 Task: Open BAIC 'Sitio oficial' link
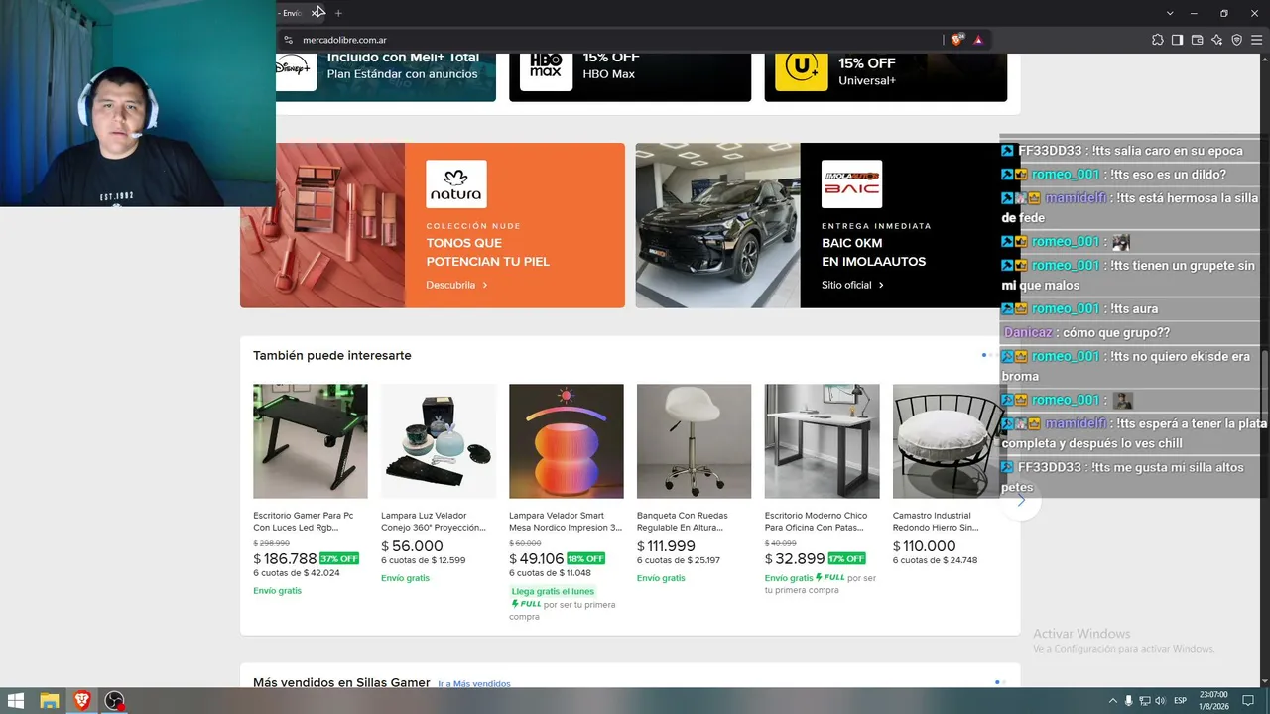(852, 285)
